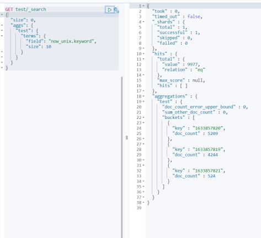Fold the "total" object in the response
This screenshot has width=261, height=238.
point(143,59)
